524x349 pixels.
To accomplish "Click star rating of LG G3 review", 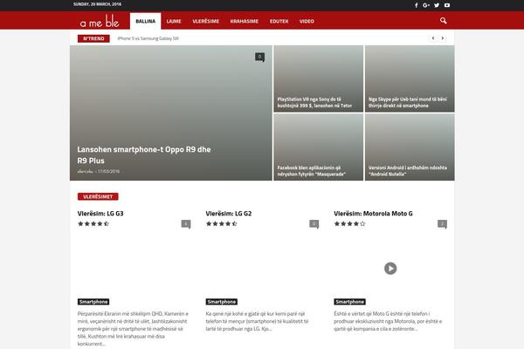I will (x=93, y=223).
